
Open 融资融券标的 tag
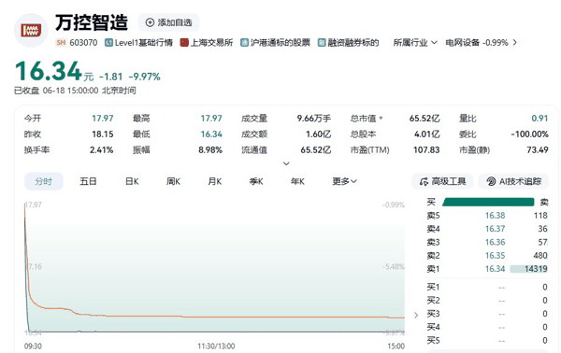(x=348, y=43)
